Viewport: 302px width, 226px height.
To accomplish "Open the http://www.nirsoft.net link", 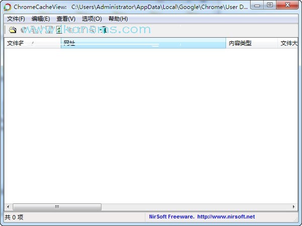I will pyautogui.click(x=226, y=216).
